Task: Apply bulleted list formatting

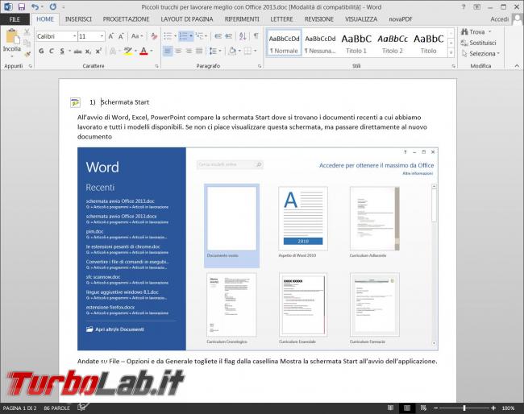Action: pyautogui.click(x=168, y=36)
